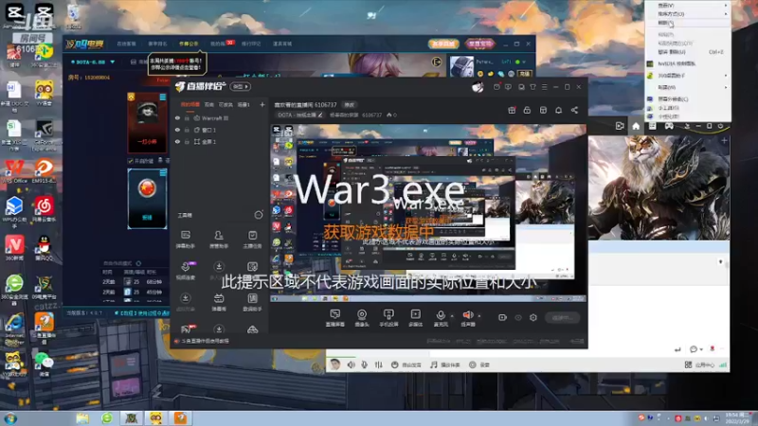Open the green 360 browser on taskbar

(107, 418)
